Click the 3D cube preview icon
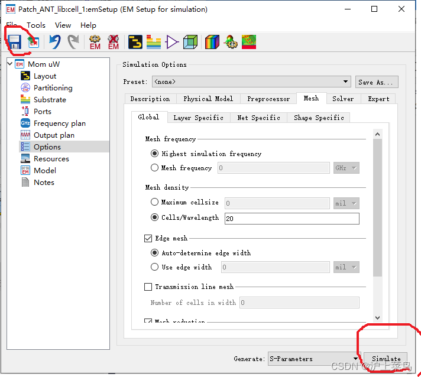The height and width of the screenshot is (377, 421). pyautogui.click(x=190, y=42)
